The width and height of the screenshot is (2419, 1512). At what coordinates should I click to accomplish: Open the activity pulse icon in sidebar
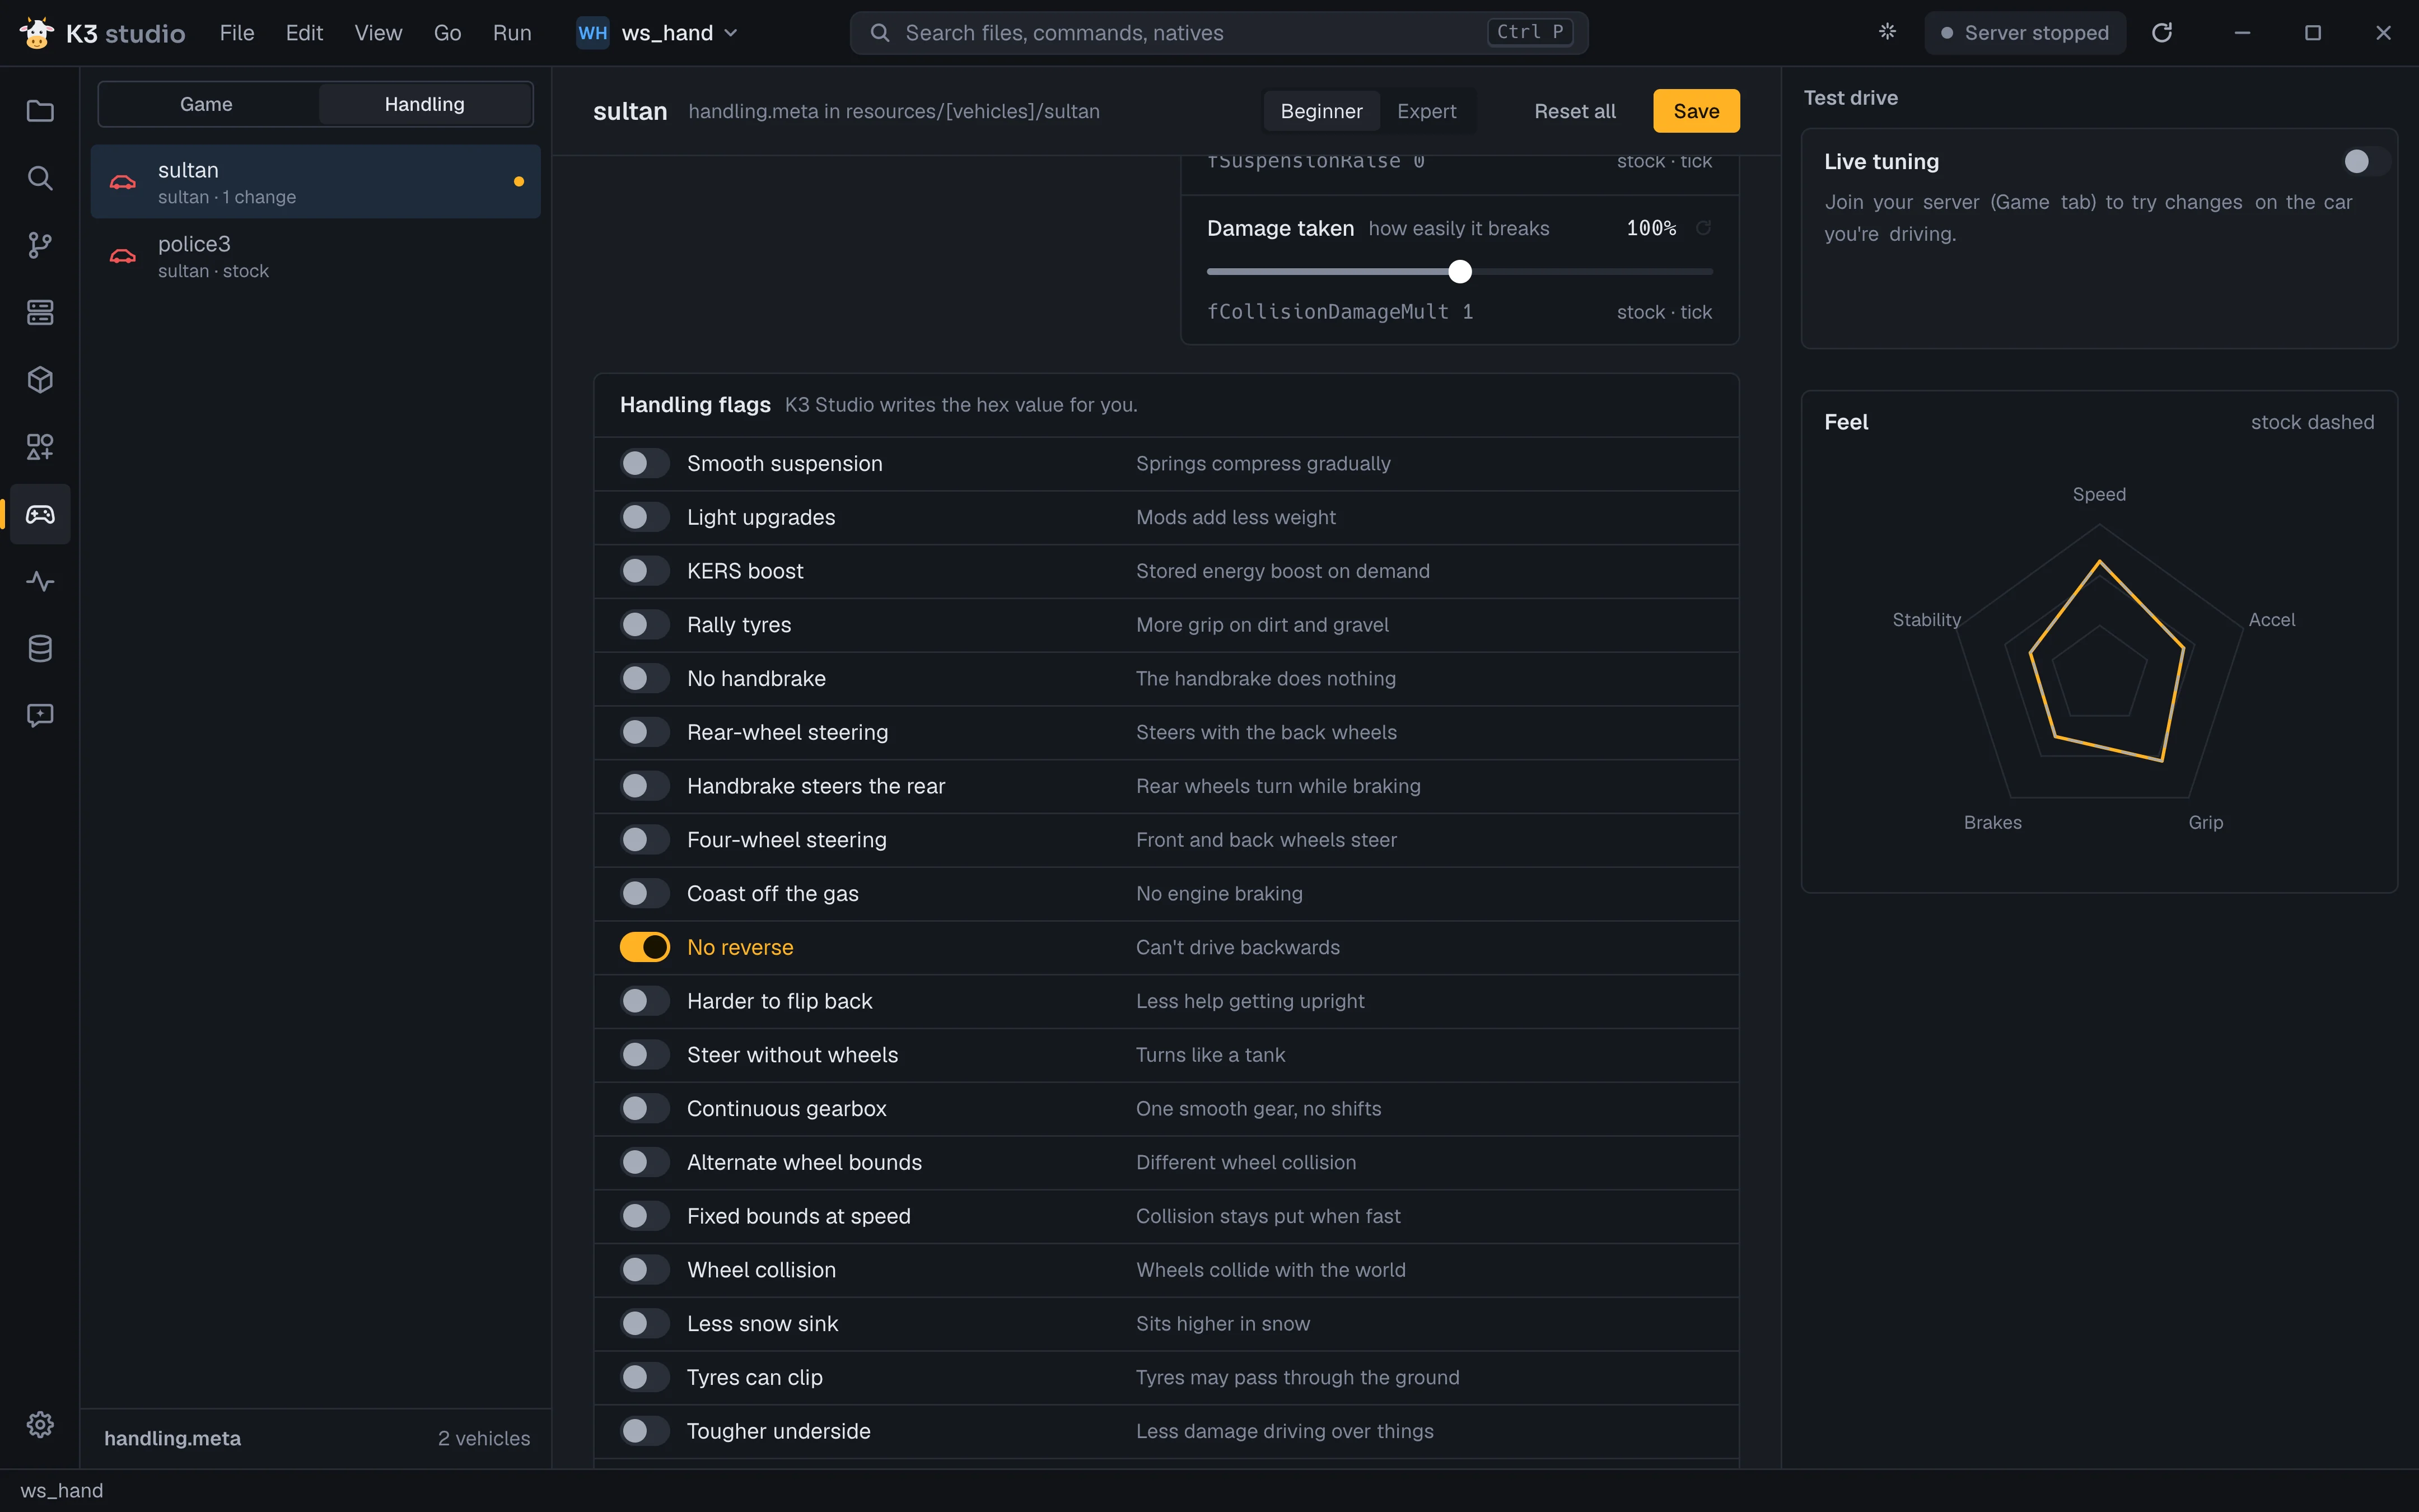click(x=40, y=581)
